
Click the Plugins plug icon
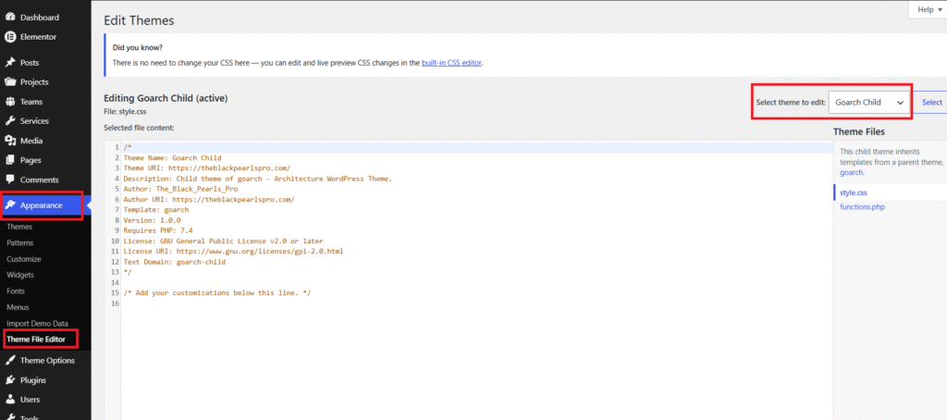click(x=9, y=380)
